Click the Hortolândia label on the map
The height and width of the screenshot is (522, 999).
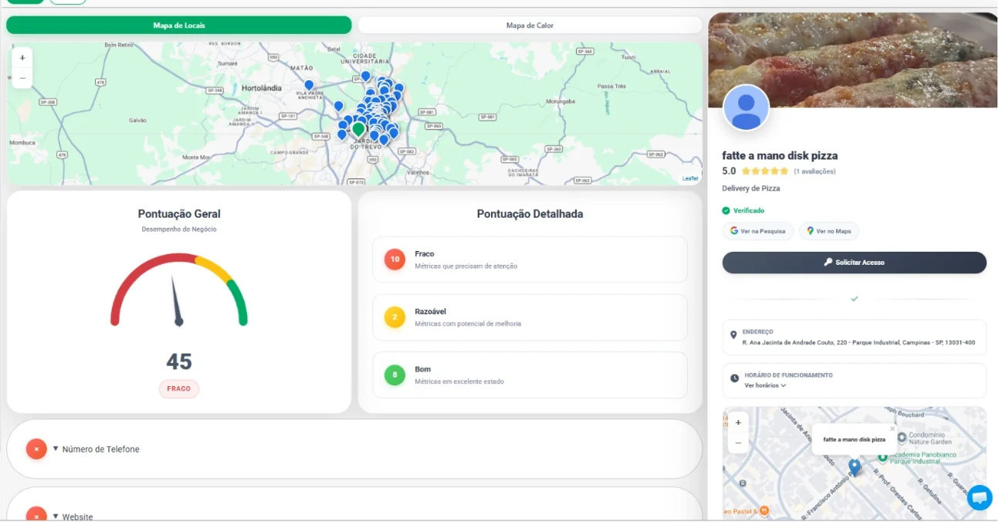coord(262,88)
